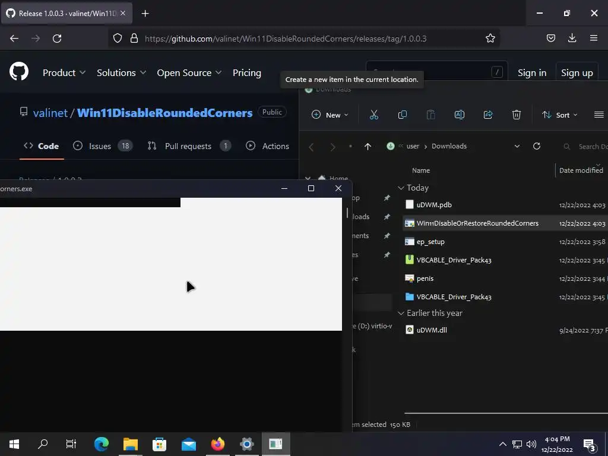
Task: Click the Sign up button
Action: [x=577, y=72]
